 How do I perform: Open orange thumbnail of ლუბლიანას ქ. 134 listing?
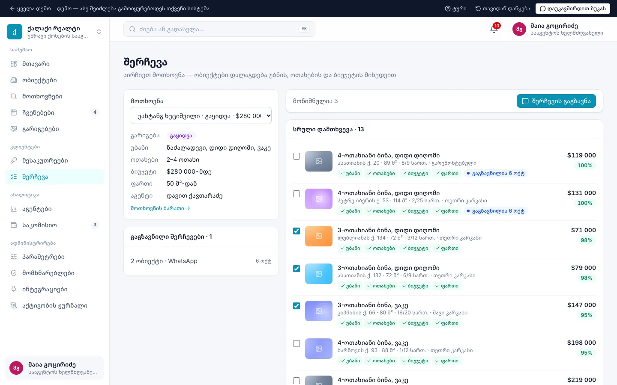point(319,236)
